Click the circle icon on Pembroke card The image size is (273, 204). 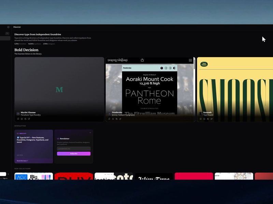tap(113, 119)
